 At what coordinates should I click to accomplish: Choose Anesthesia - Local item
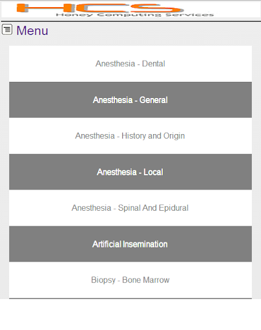pos(130,172)
